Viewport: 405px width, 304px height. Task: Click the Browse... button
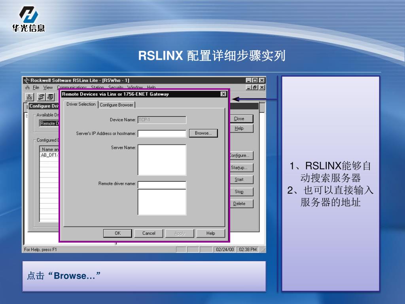point(203,133)
